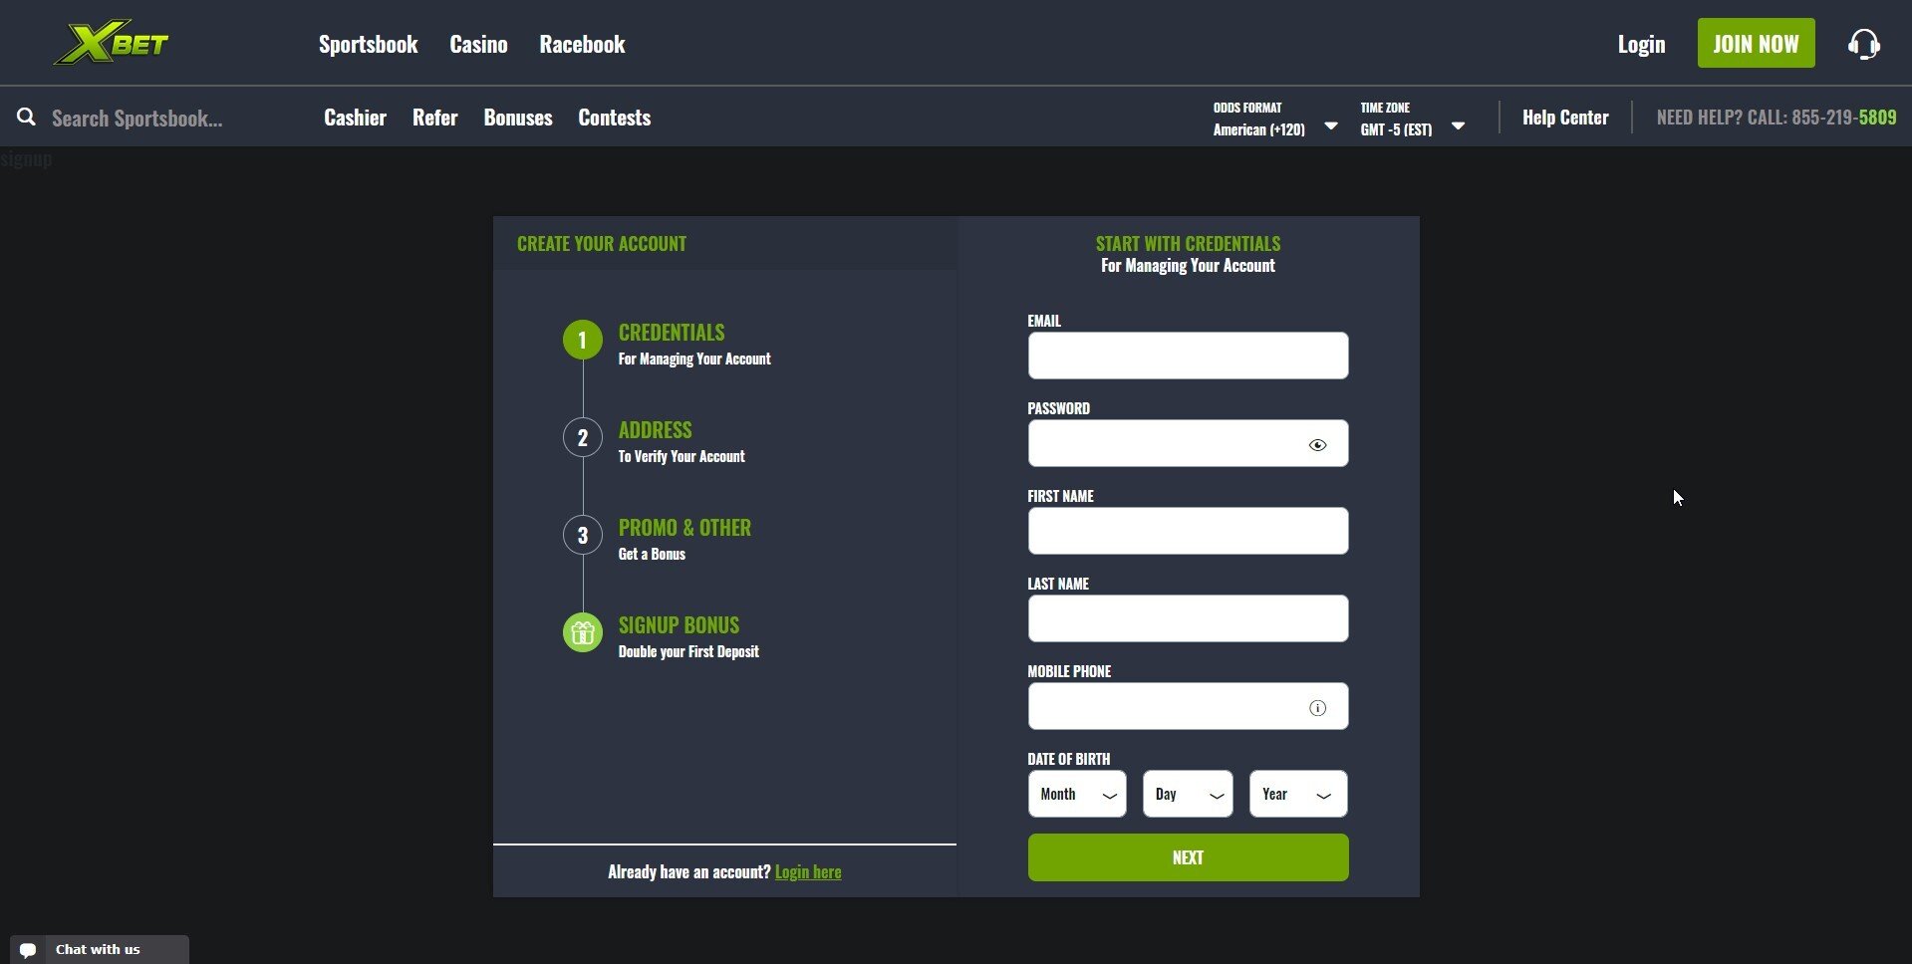Image resolution: width=1912 pixels, height=964 pixels.
Task: Open the Month dropdown
Action: [1077, 794]
